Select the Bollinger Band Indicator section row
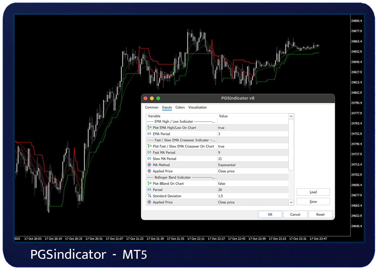 pyautogui.click(x=217, y=177)
